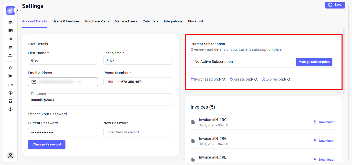Save settings with the Save button
Image resolution: width=352 pixels, height=165 pixels.
point(335,5)
